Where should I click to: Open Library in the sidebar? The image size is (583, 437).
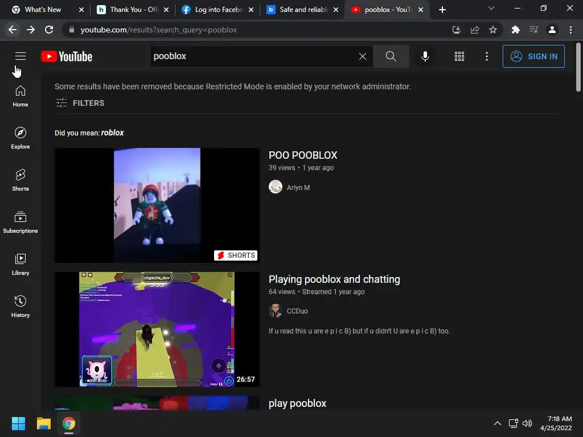point(20,264)
